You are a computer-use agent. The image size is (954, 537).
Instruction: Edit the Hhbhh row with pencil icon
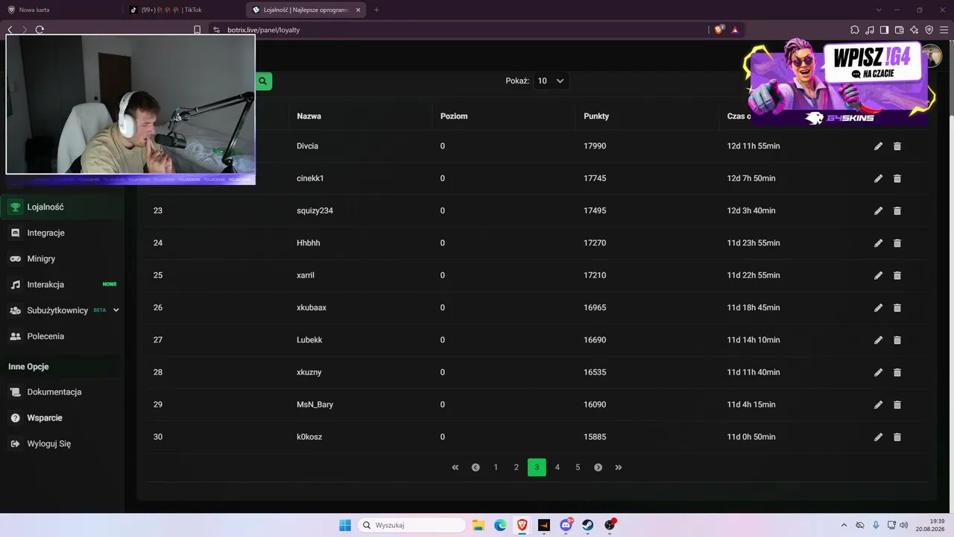click(x=878, y=243)
